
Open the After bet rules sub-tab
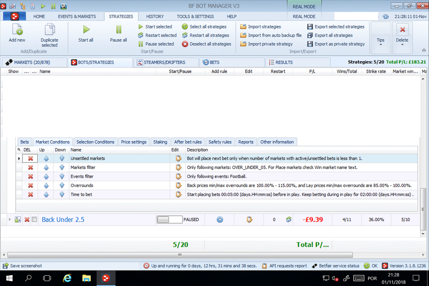[x=188, y=142]
